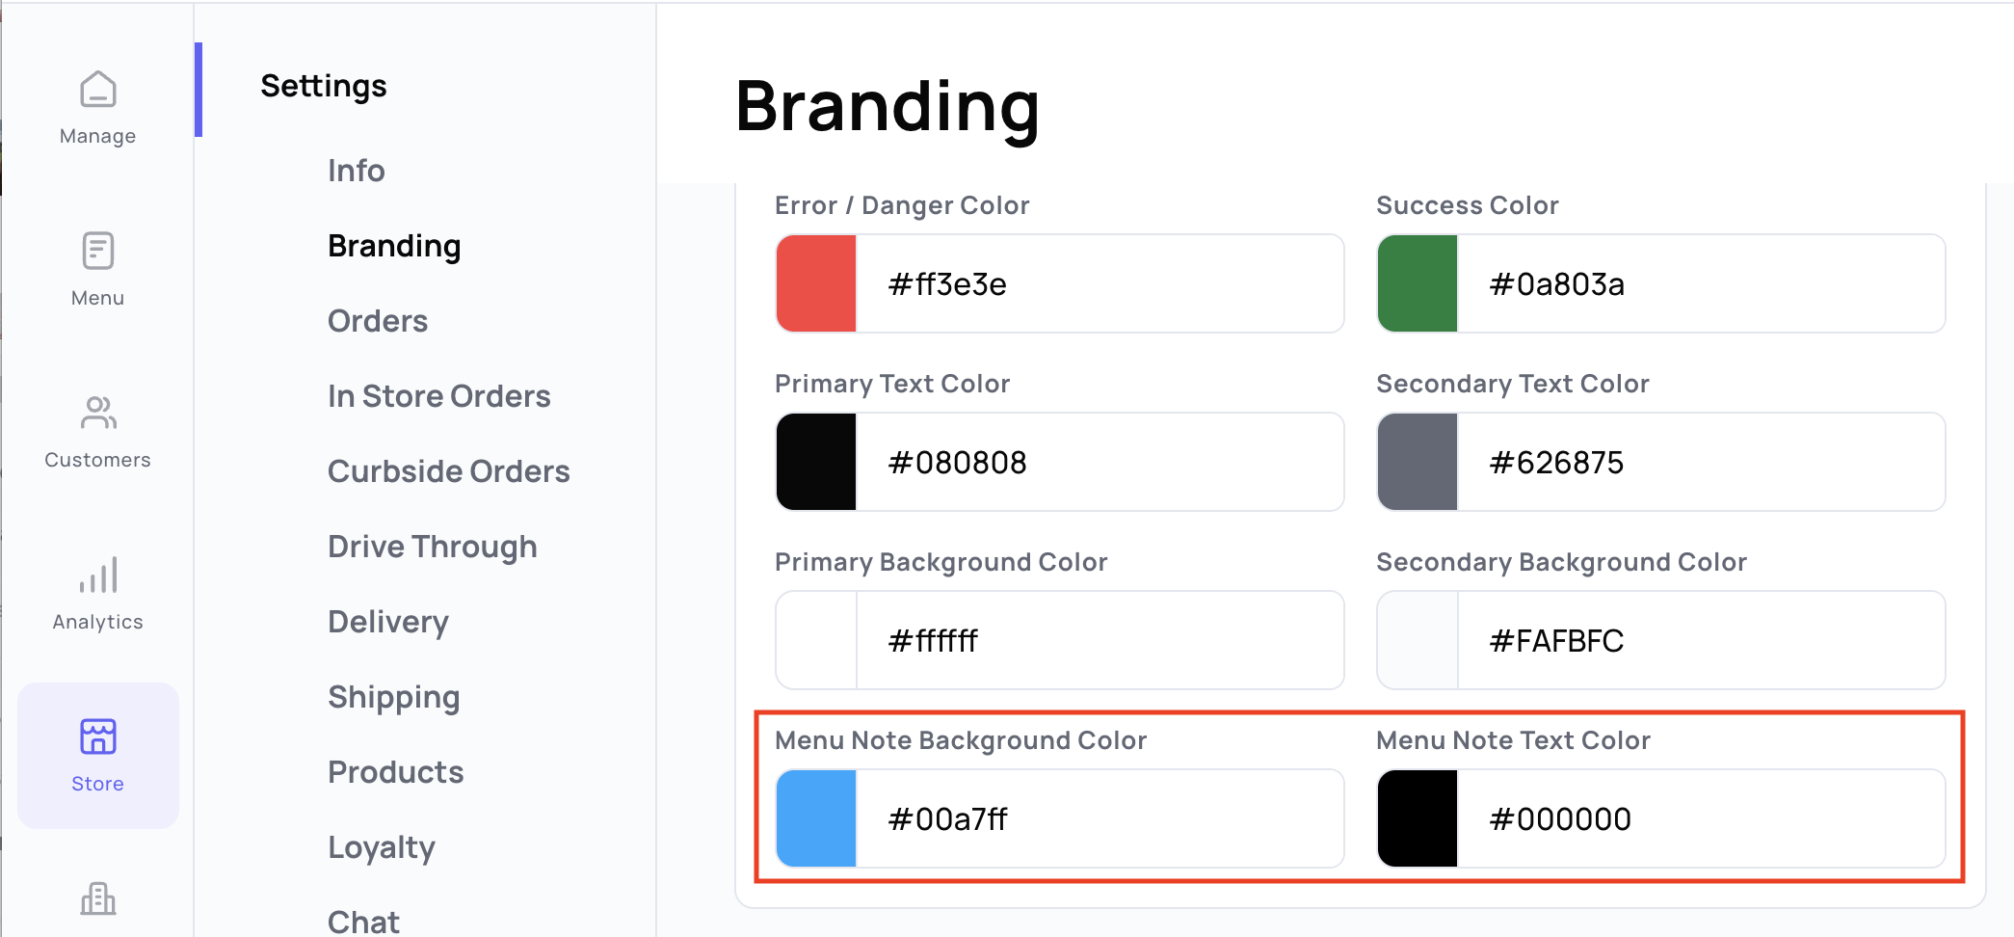Edit the Primary Text Color hex field
2014x937 pixels.
(x=1099, y=463)
